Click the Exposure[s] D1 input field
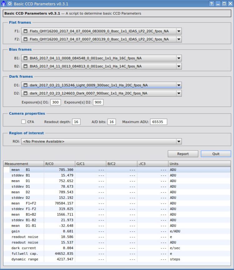This screenshot has width=234, height=270. point(56,102)
